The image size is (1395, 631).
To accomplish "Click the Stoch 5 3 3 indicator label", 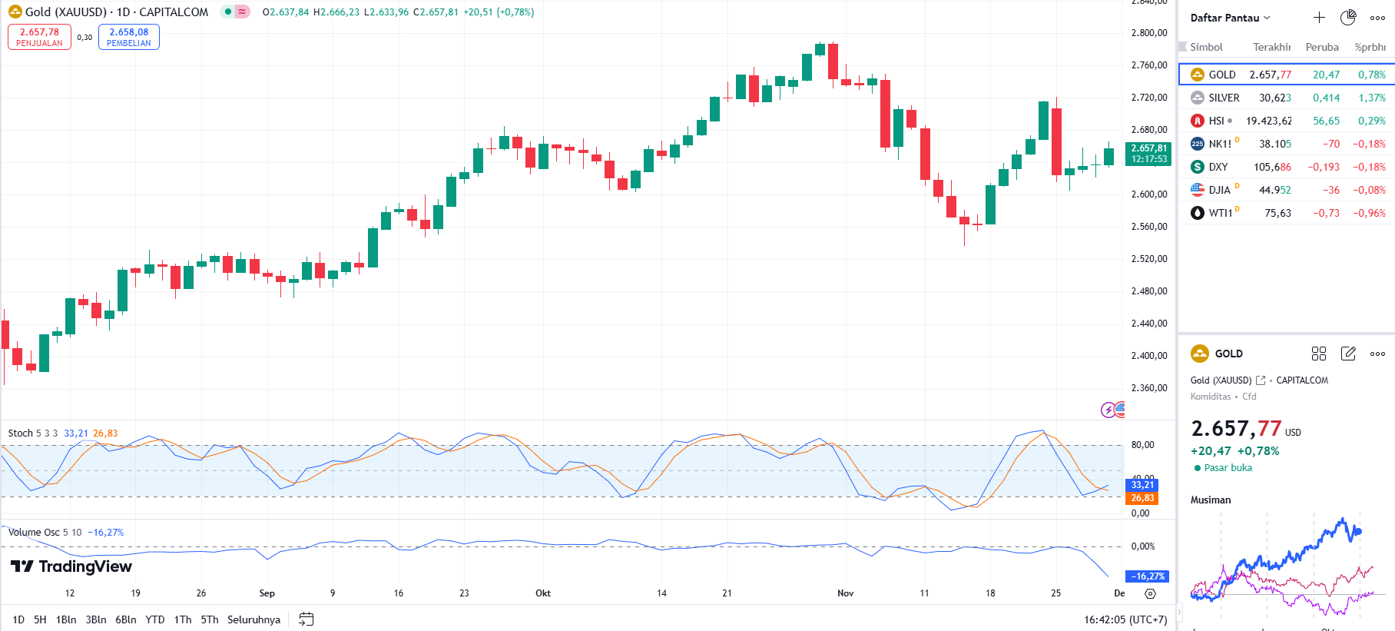I will 33,433.
